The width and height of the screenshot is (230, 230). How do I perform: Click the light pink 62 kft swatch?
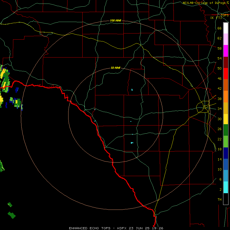(x=226, y=39)
